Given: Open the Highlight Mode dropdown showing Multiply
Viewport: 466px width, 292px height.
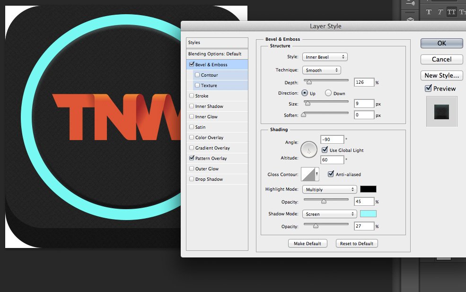Looking at the screenshot, I should [330, 189].
